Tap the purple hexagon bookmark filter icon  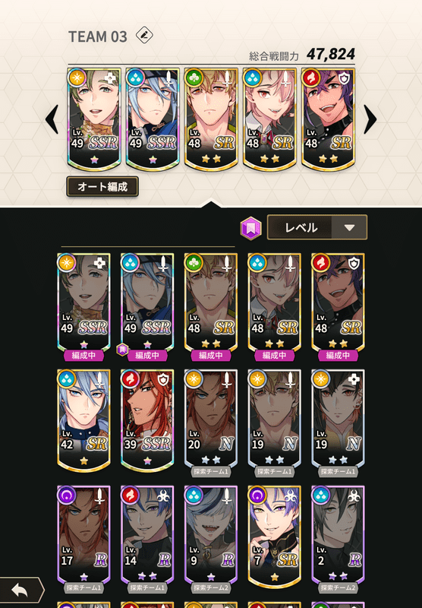(x=251, y=228)
